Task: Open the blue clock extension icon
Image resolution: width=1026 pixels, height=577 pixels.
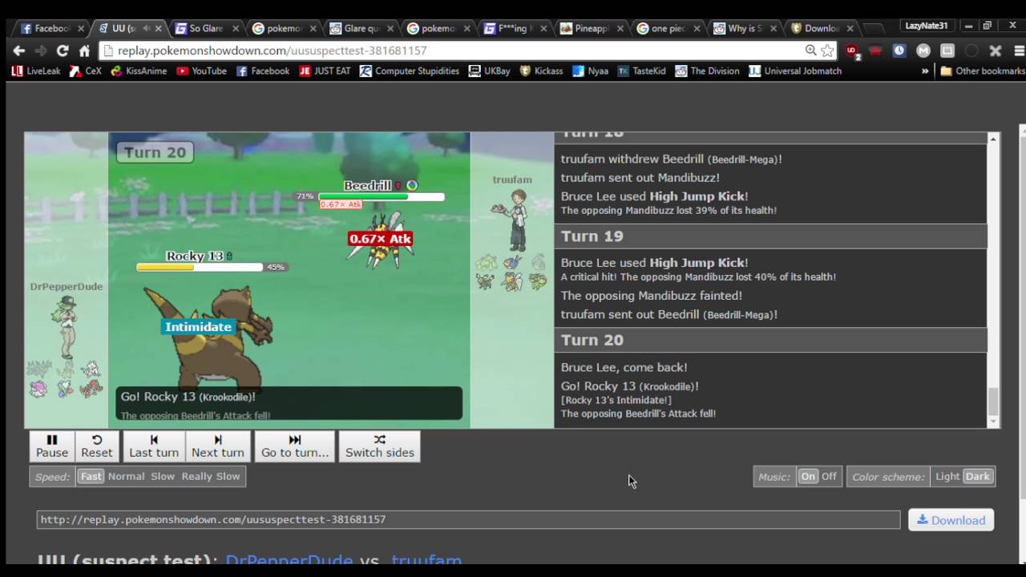Action: coord(899,50)
